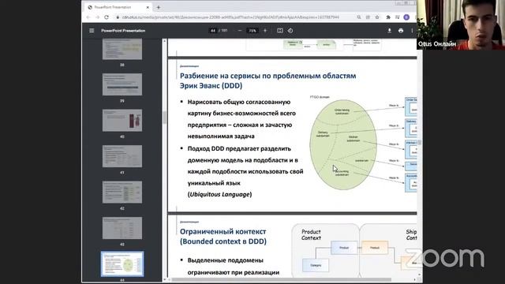
Task: Reload the browser page
Action: point(107,17)
